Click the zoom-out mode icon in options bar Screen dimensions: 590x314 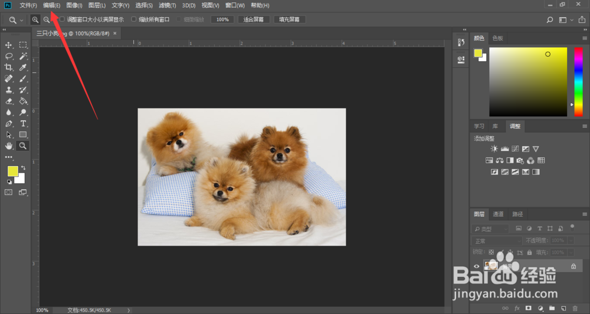click(46, 19)
